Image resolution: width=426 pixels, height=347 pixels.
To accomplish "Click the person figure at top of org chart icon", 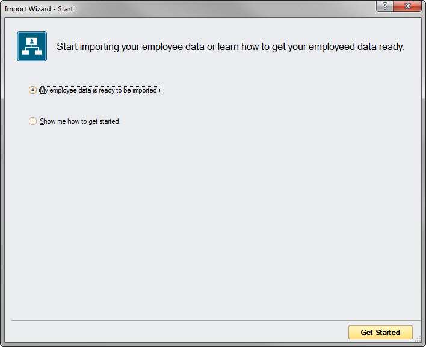I will coord(32,41).
